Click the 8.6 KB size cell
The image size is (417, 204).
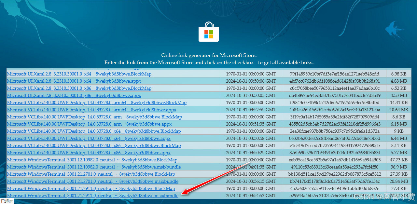[x=399, y=117]
